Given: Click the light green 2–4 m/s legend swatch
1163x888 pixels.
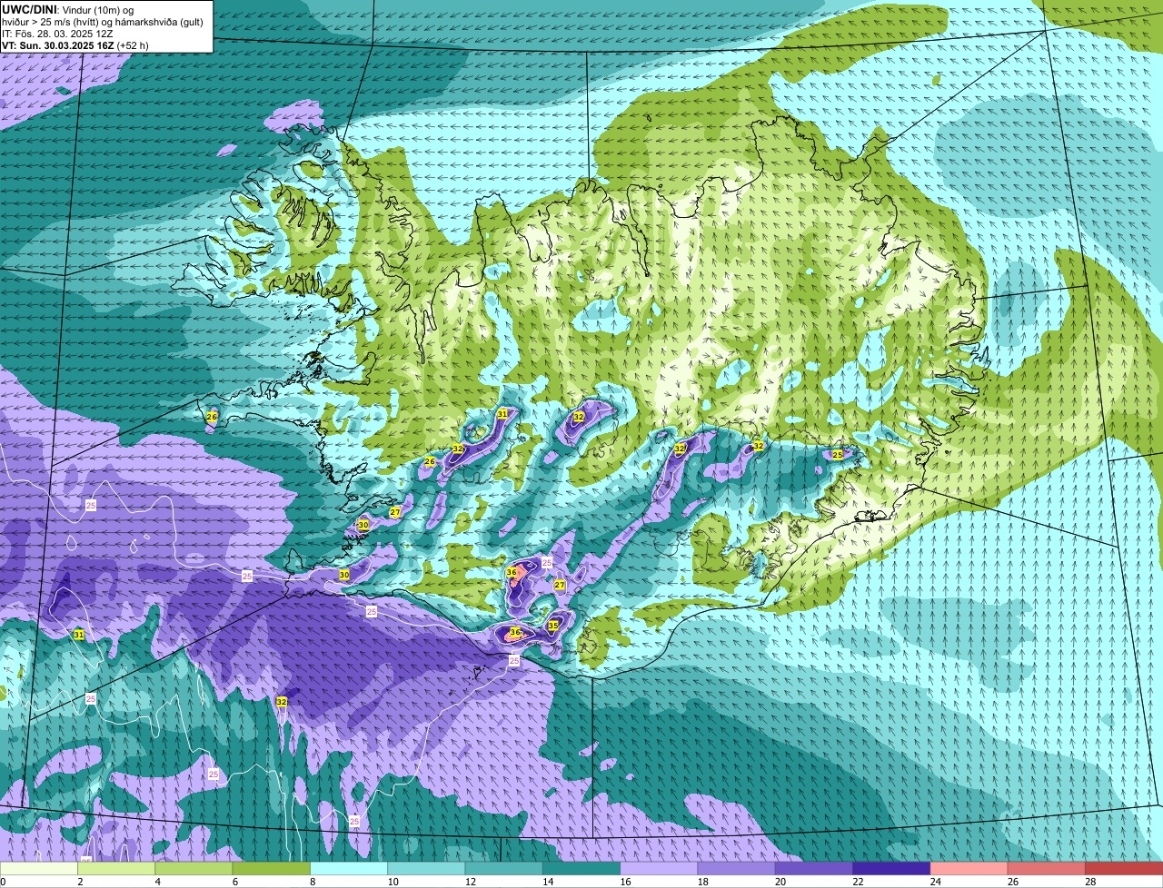Looking at the screenshot, I should pos(116,868).
